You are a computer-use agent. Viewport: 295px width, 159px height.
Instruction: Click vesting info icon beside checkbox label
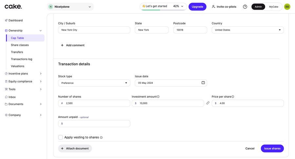101,138
